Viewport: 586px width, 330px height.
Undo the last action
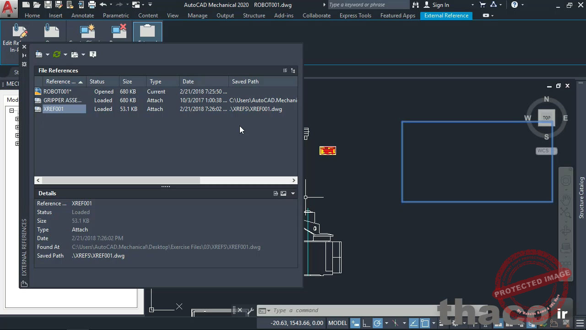pos(103,5)
